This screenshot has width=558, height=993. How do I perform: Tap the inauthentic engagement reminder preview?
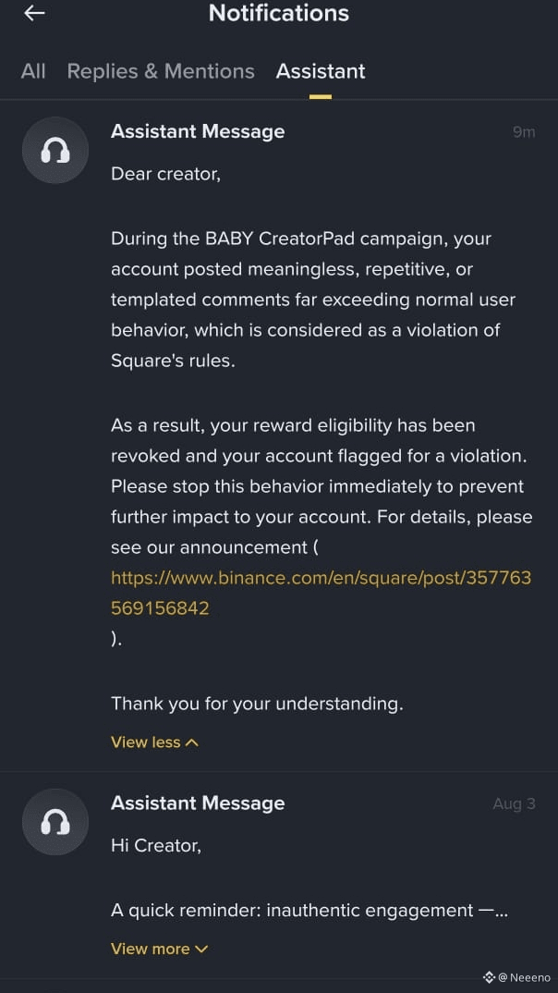(x=309, y=911)
